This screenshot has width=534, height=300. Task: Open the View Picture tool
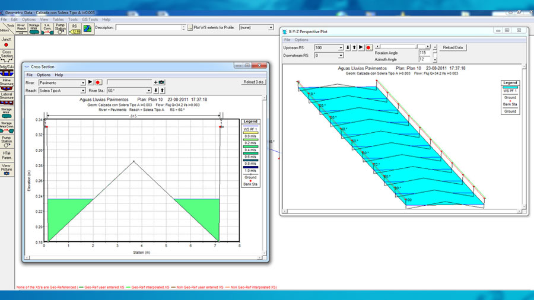[x=7, y=169]
